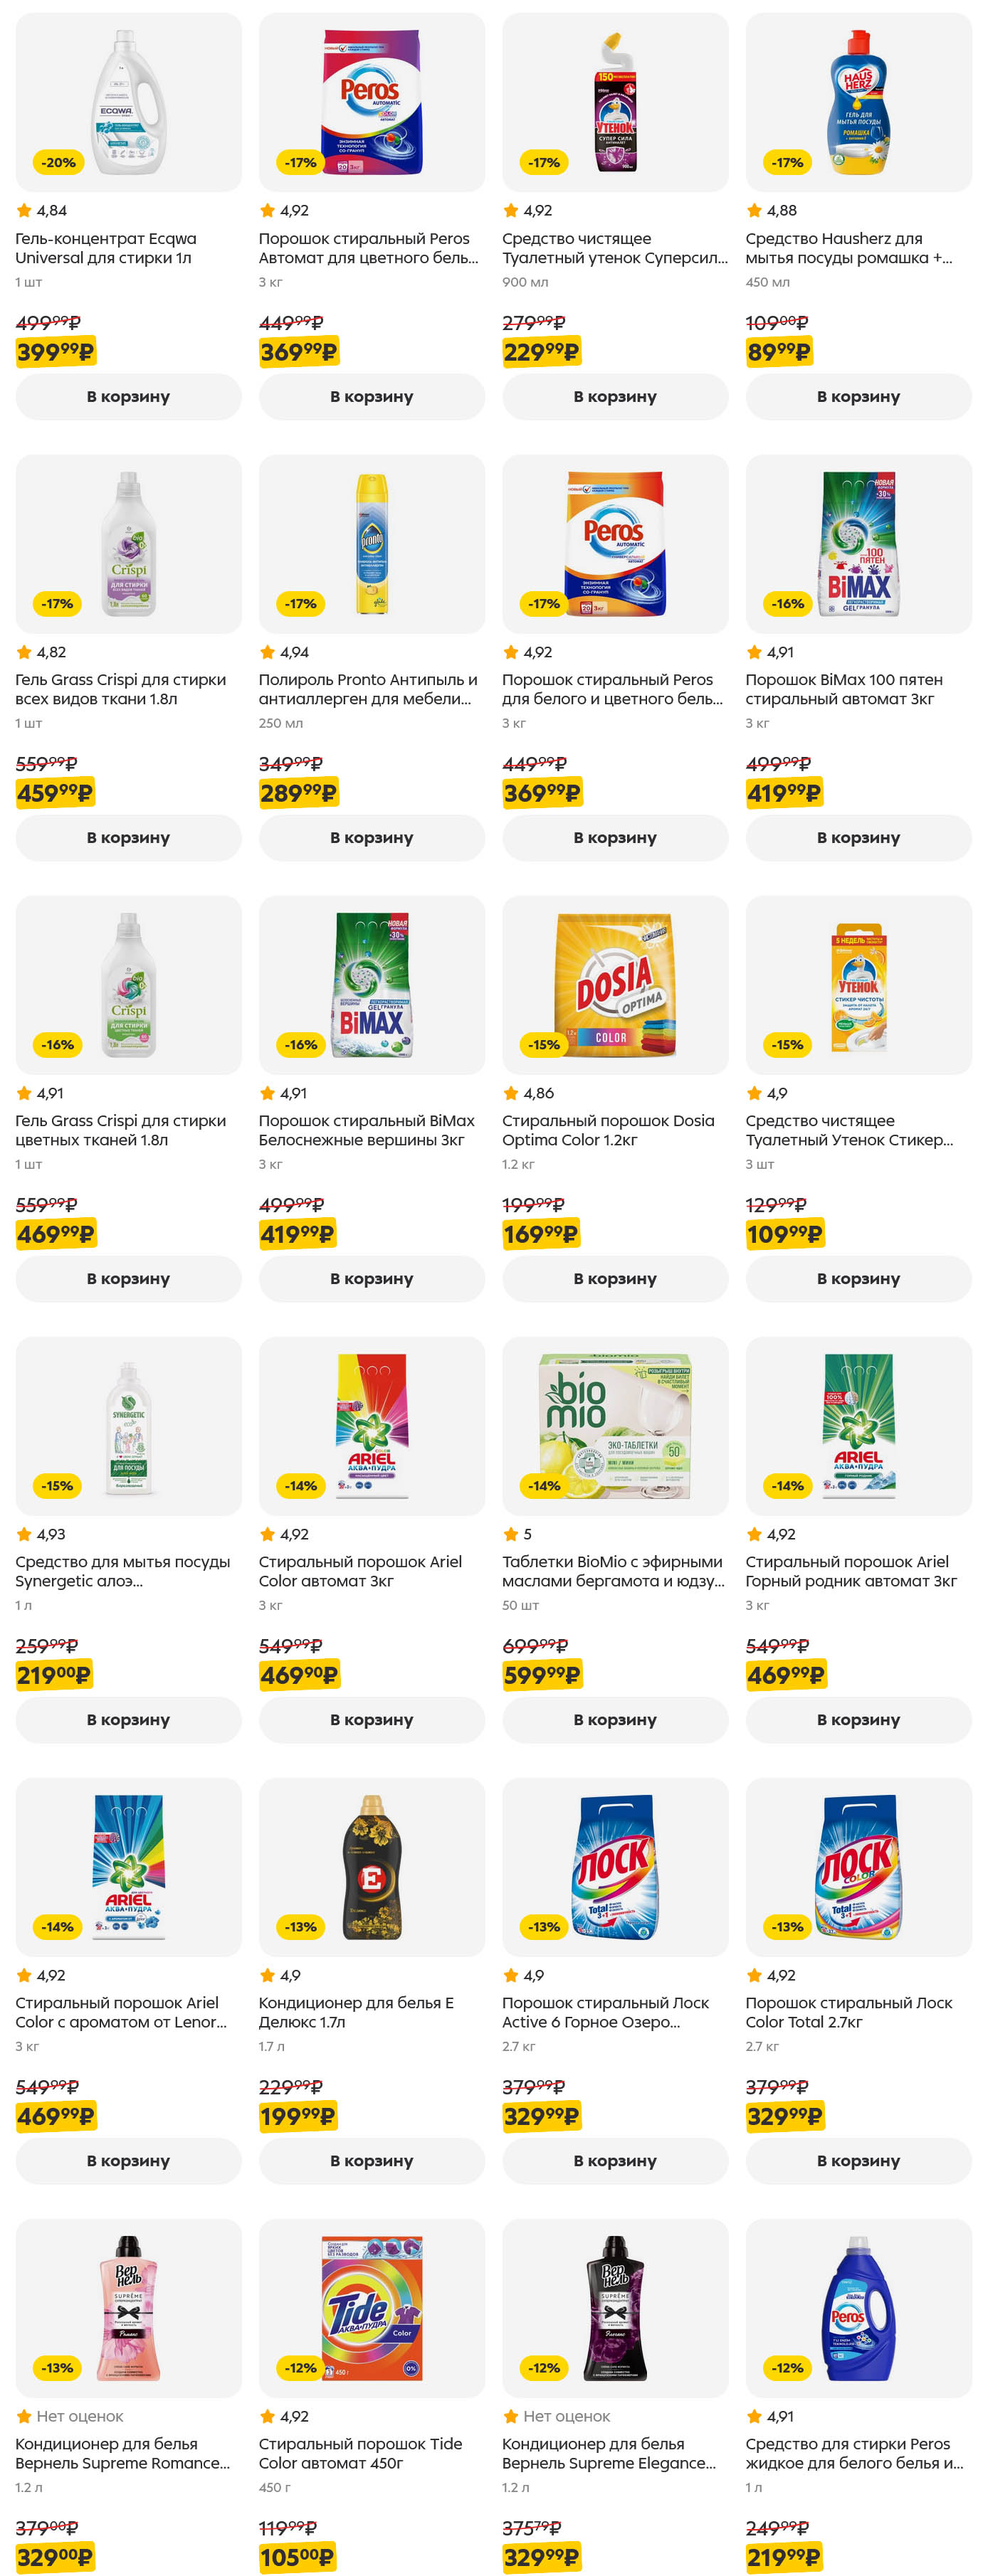The height and width of the screenshot is (2576, 983).
Task: Add Ecqwa Universal gel concentrate to cart
Action: tap(128, 396)
